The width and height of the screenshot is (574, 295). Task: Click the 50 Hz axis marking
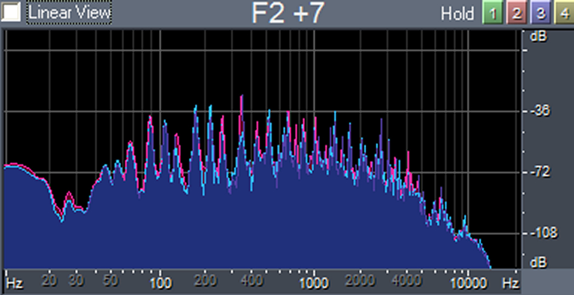pyautogui.click(x=110, y=281)
